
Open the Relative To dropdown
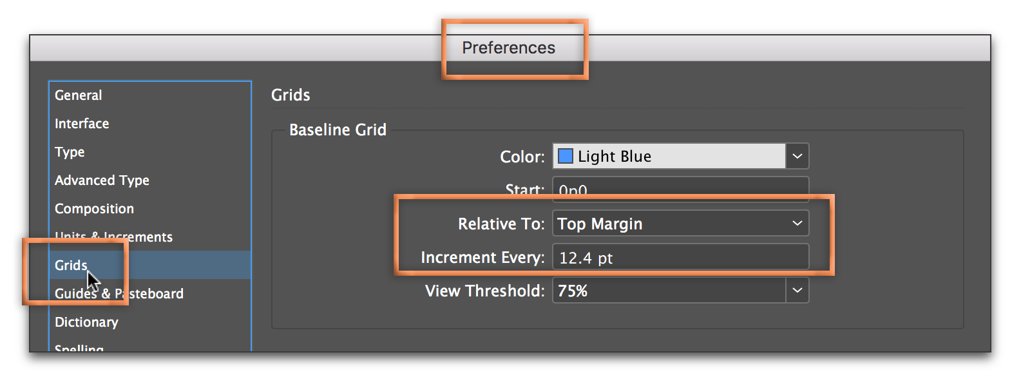(680, 224)
